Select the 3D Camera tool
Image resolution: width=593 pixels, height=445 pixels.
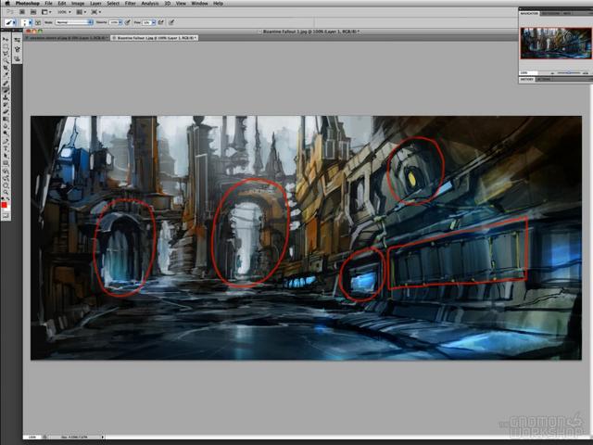[x=6, y=177]
